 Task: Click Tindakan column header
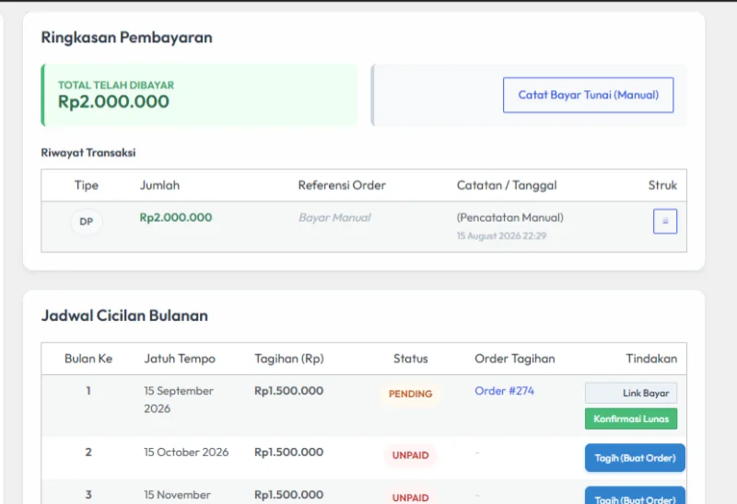(651, 359)
